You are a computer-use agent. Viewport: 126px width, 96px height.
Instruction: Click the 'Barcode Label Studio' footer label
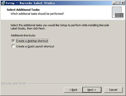tap(14, 84)
